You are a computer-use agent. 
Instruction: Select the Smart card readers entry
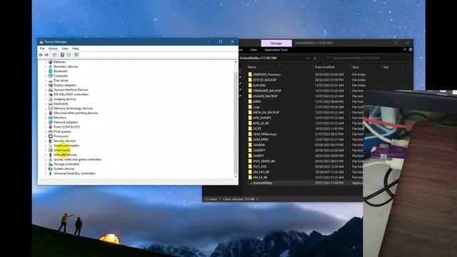click(x=66, y=146)
